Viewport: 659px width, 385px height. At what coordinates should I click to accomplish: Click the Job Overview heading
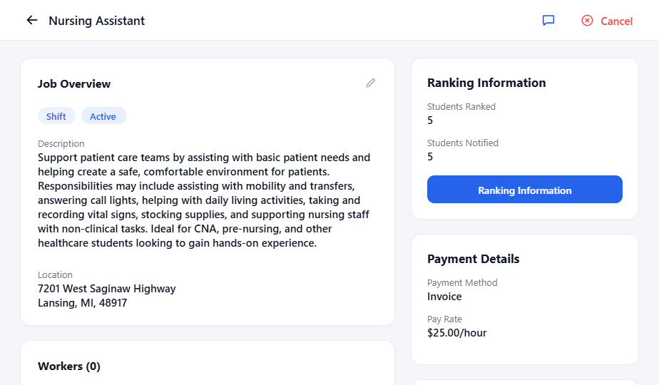click(x=74, y=84)
